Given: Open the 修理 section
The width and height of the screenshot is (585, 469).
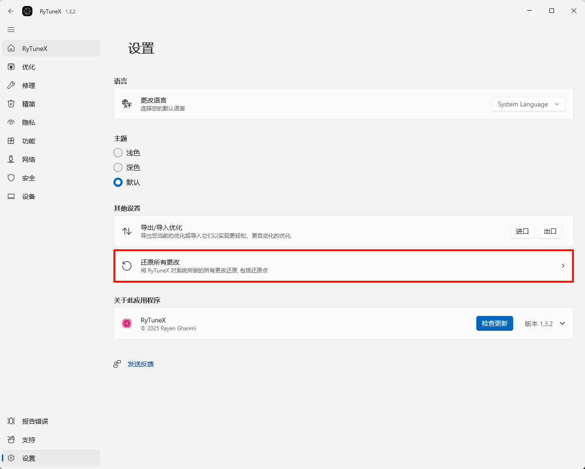Looking at the screenshot, I should [51, 86].
